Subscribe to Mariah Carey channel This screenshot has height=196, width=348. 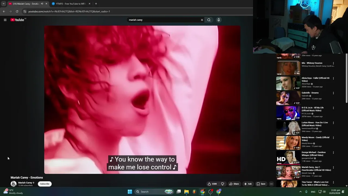click(45, 184)
